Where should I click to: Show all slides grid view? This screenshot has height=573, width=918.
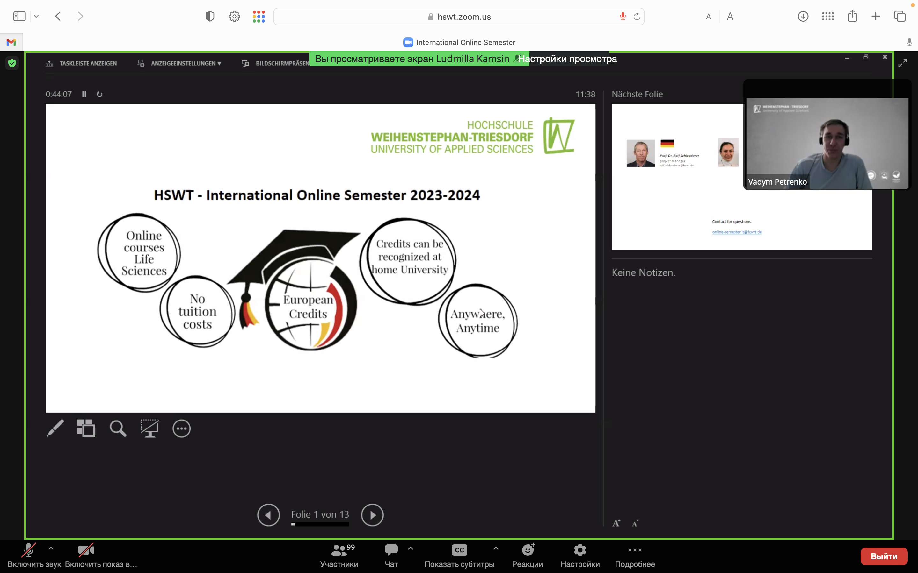click(86, 428)
